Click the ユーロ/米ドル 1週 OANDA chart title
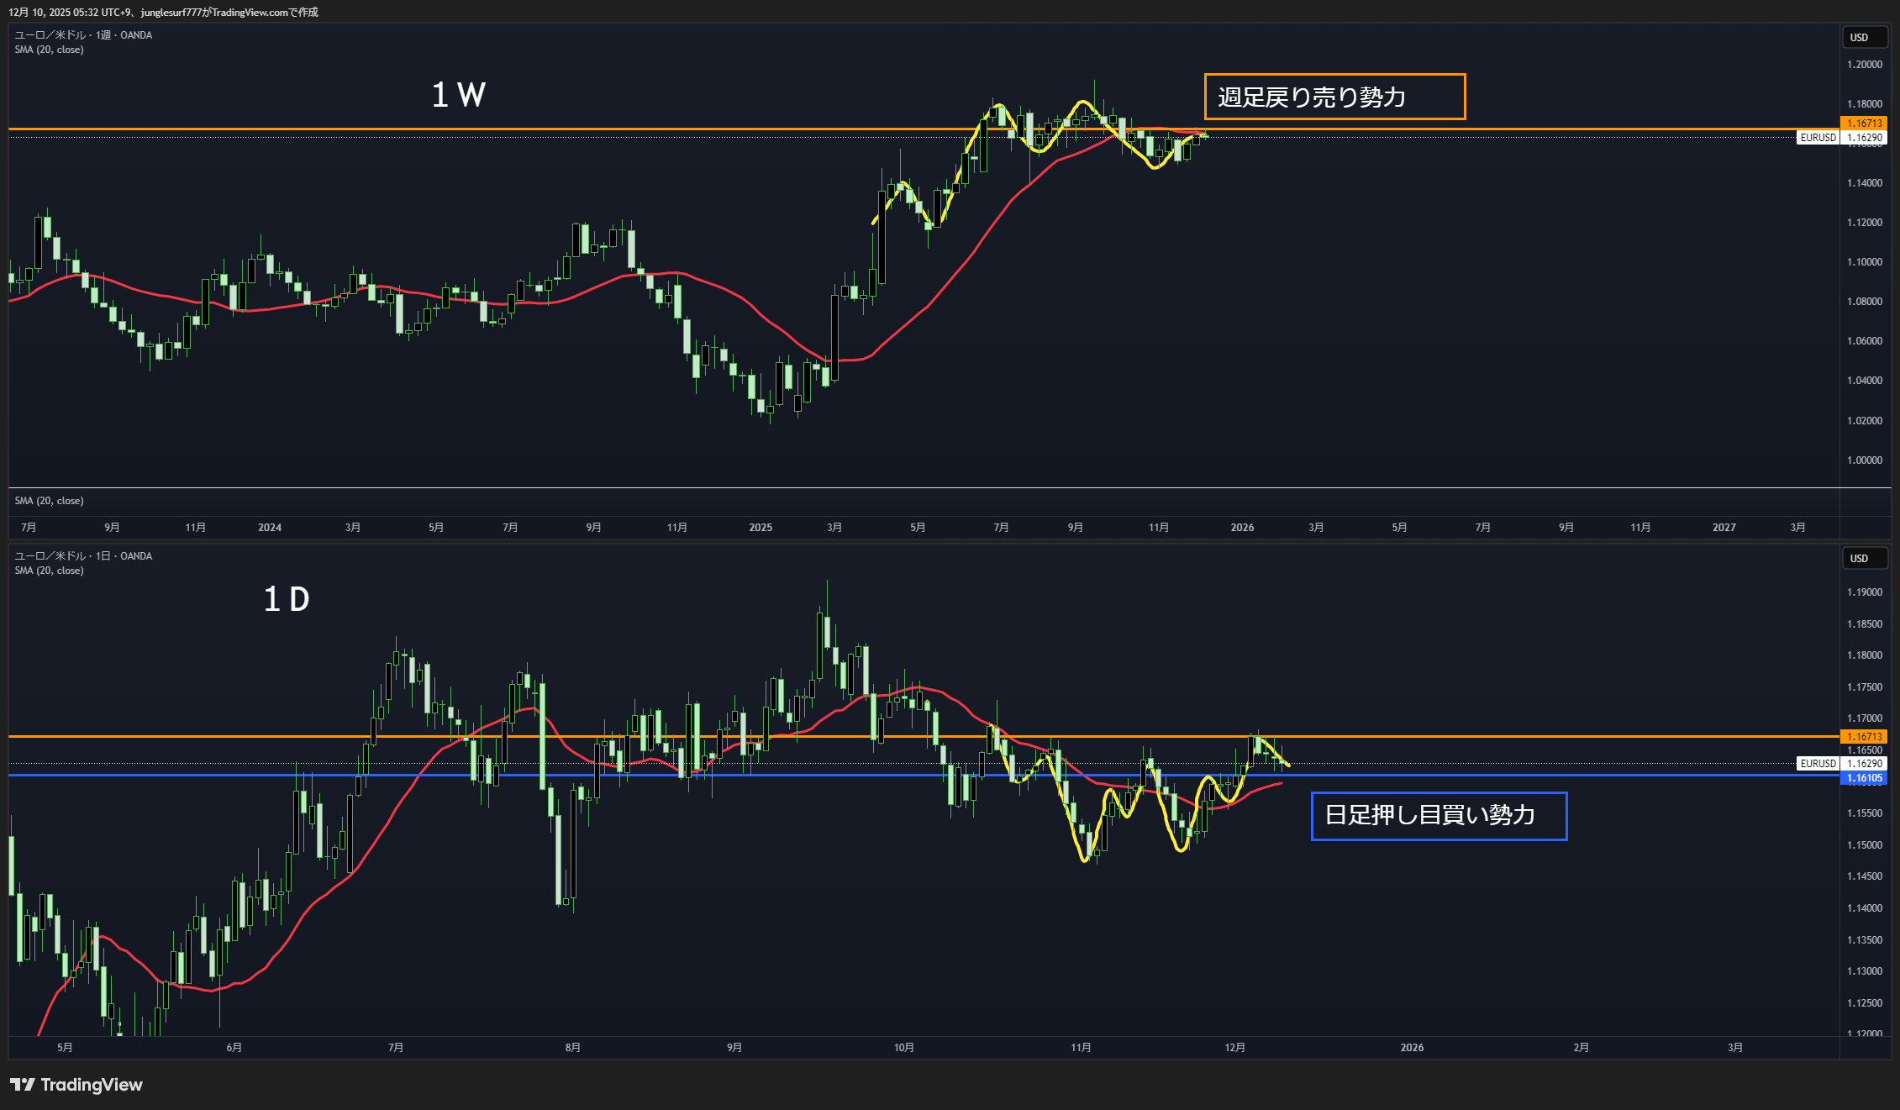Screen dimensions: 1900x1110 pos(83,35)
